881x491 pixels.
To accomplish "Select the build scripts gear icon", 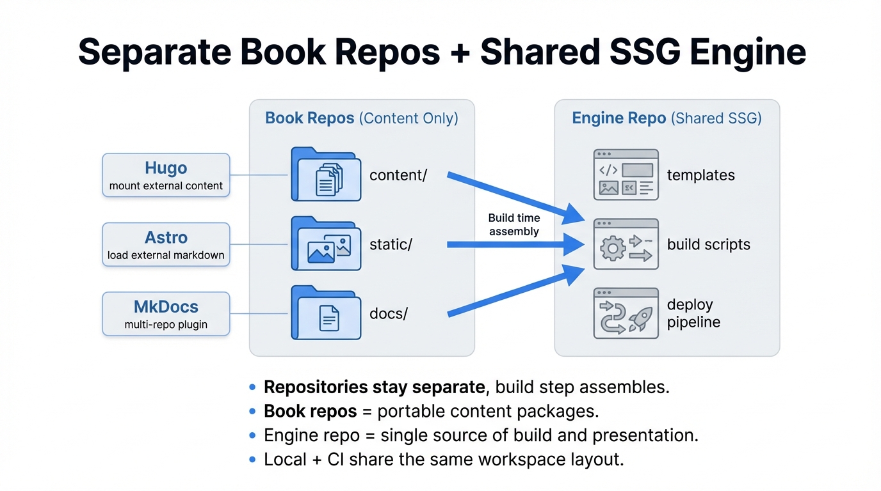I will pyautogui.click(x=626, y=244).
